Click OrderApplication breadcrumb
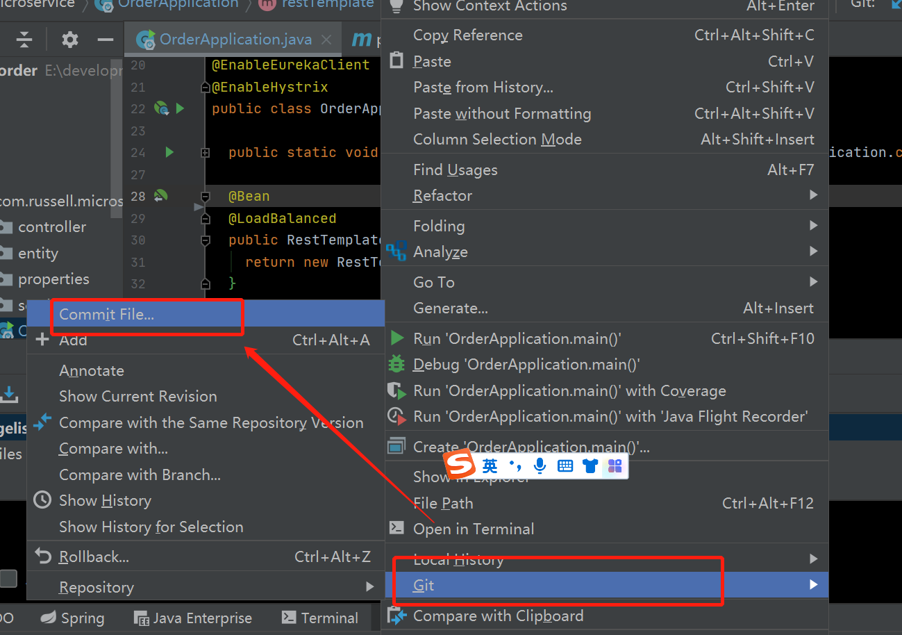The image size is (902, 635). click(x=166, y=4)
